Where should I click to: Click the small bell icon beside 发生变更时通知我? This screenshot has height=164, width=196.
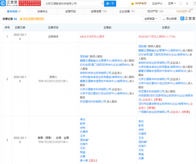[21, 19]
